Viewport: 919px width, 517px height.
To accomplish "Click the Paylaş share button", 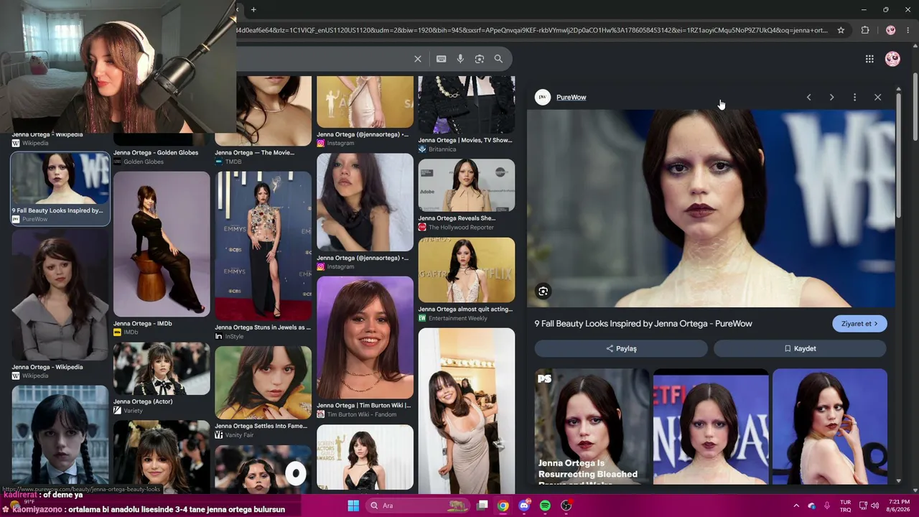I will pos(621,348).
